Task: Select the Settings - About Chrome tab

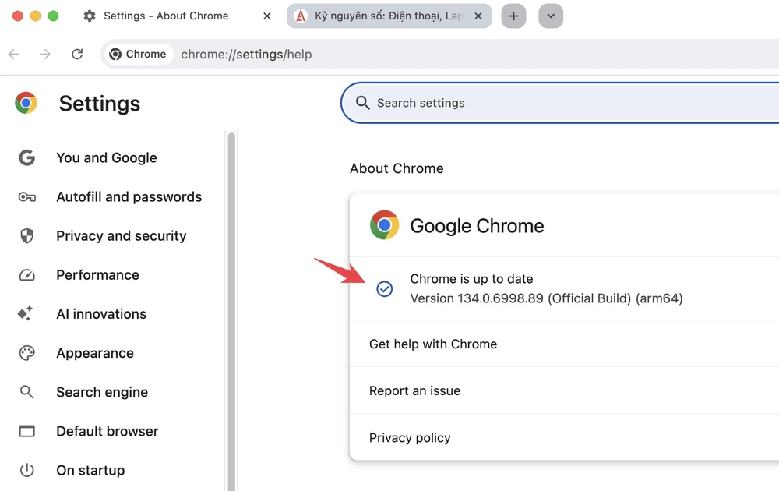Action: point(165,16)
